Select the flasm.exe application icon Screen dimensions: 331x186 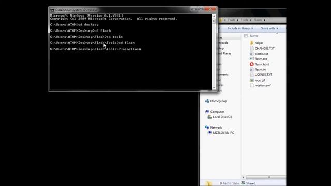[x=252, y=59]
